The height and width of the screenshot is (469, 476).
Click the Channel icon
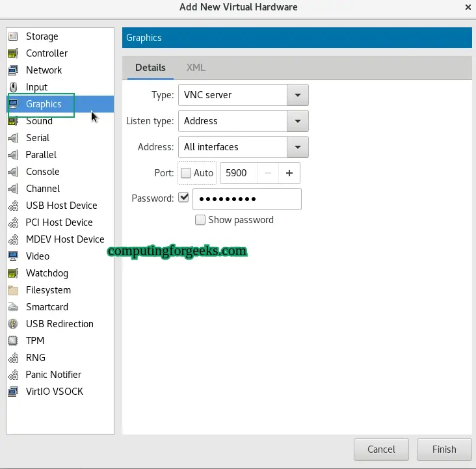[13, 189]
